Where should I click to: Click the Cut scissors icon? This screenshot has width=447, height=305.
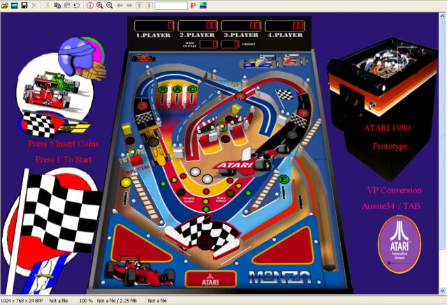pyautogui.click(x=47, y=5)
